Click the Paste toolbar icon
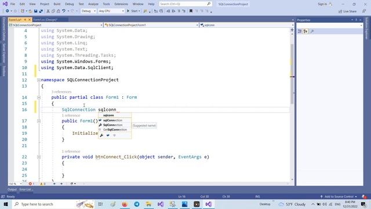This screenshot has width=371, height=209. click(x=58, y=11)
